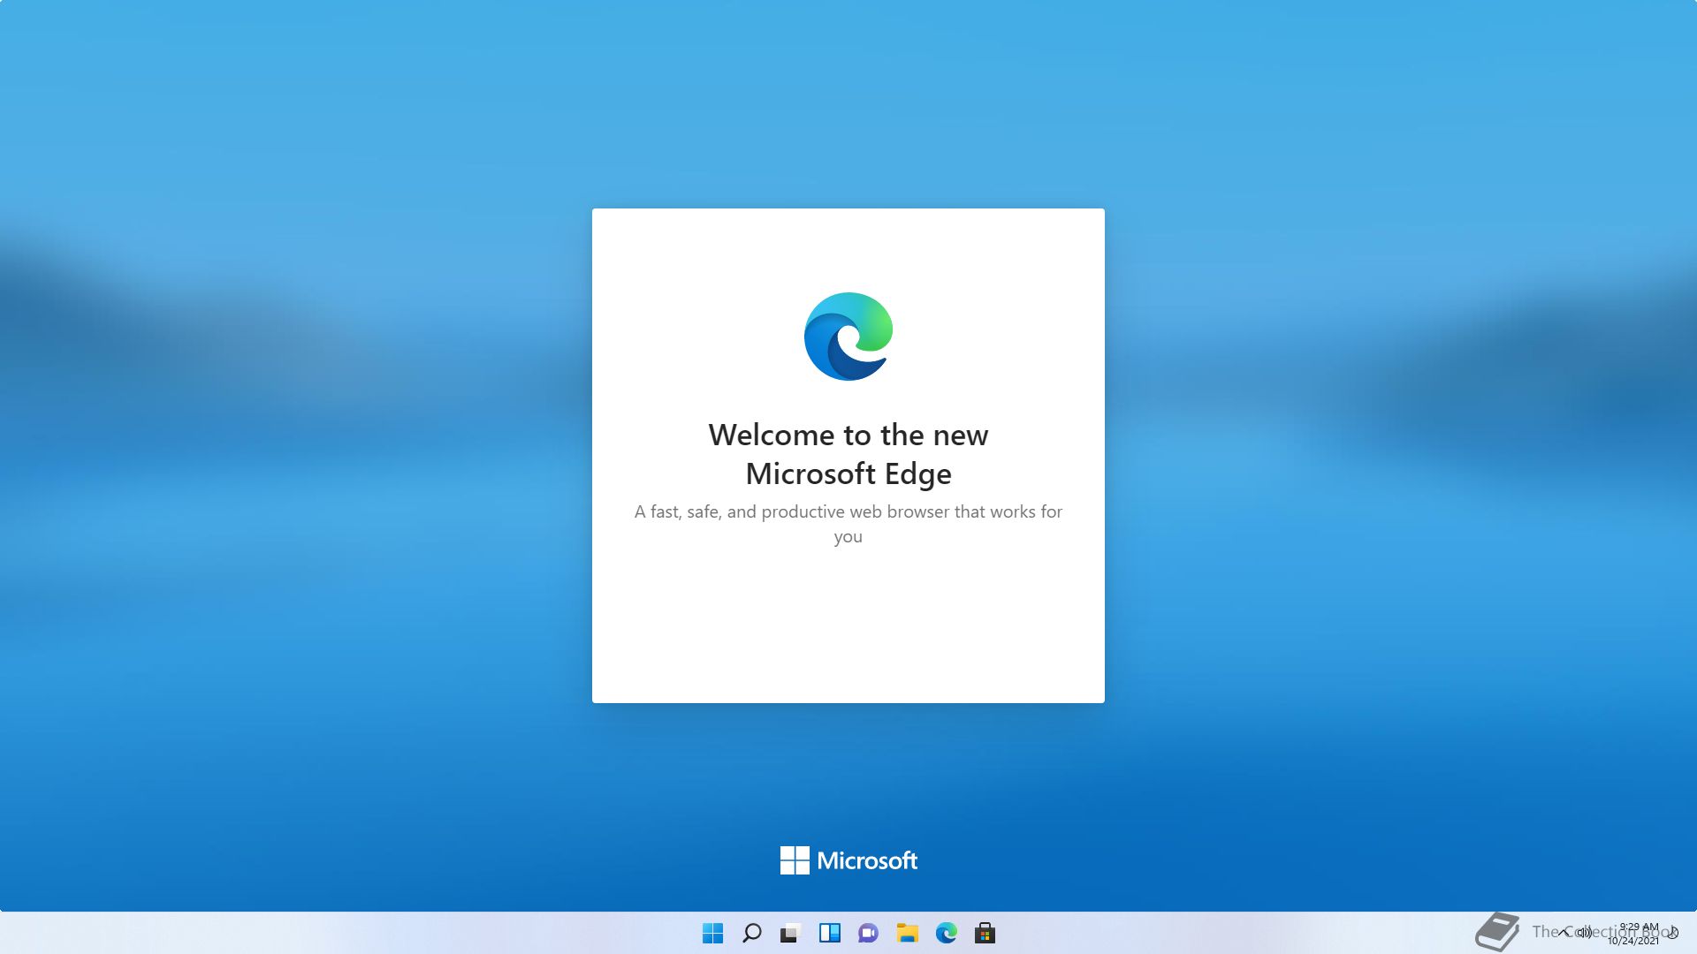The width and height of the screenshot is (1697, 954).
Task: Click the Microsoft logo below the card
Action: 848,860
